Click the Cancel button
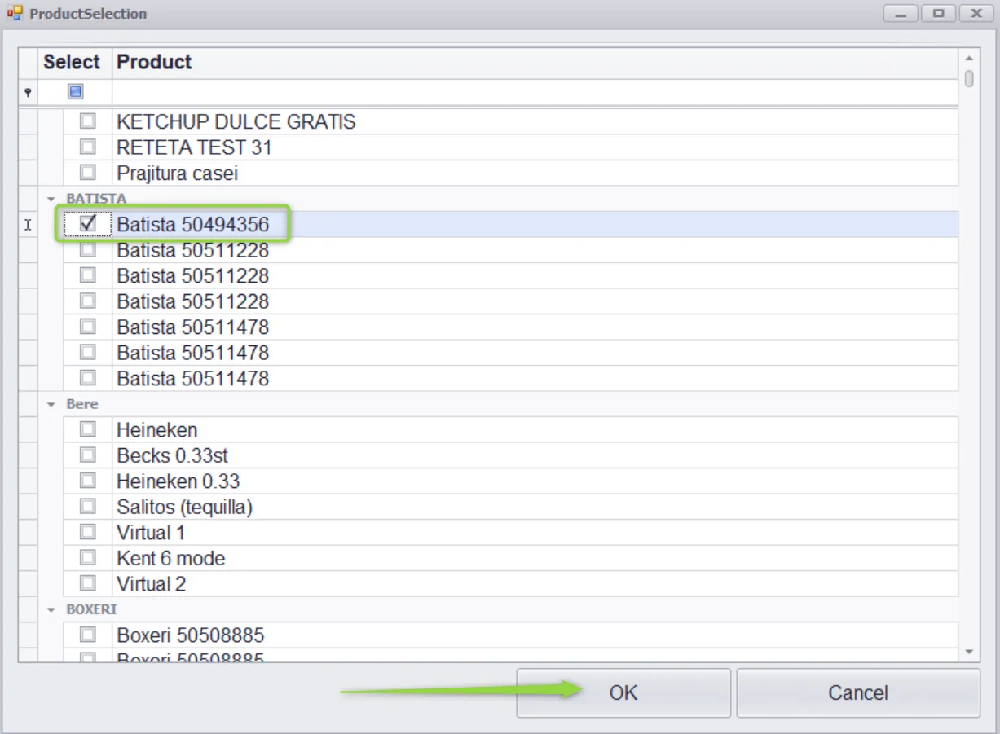 pyautogui.click(x=858, y=693)
